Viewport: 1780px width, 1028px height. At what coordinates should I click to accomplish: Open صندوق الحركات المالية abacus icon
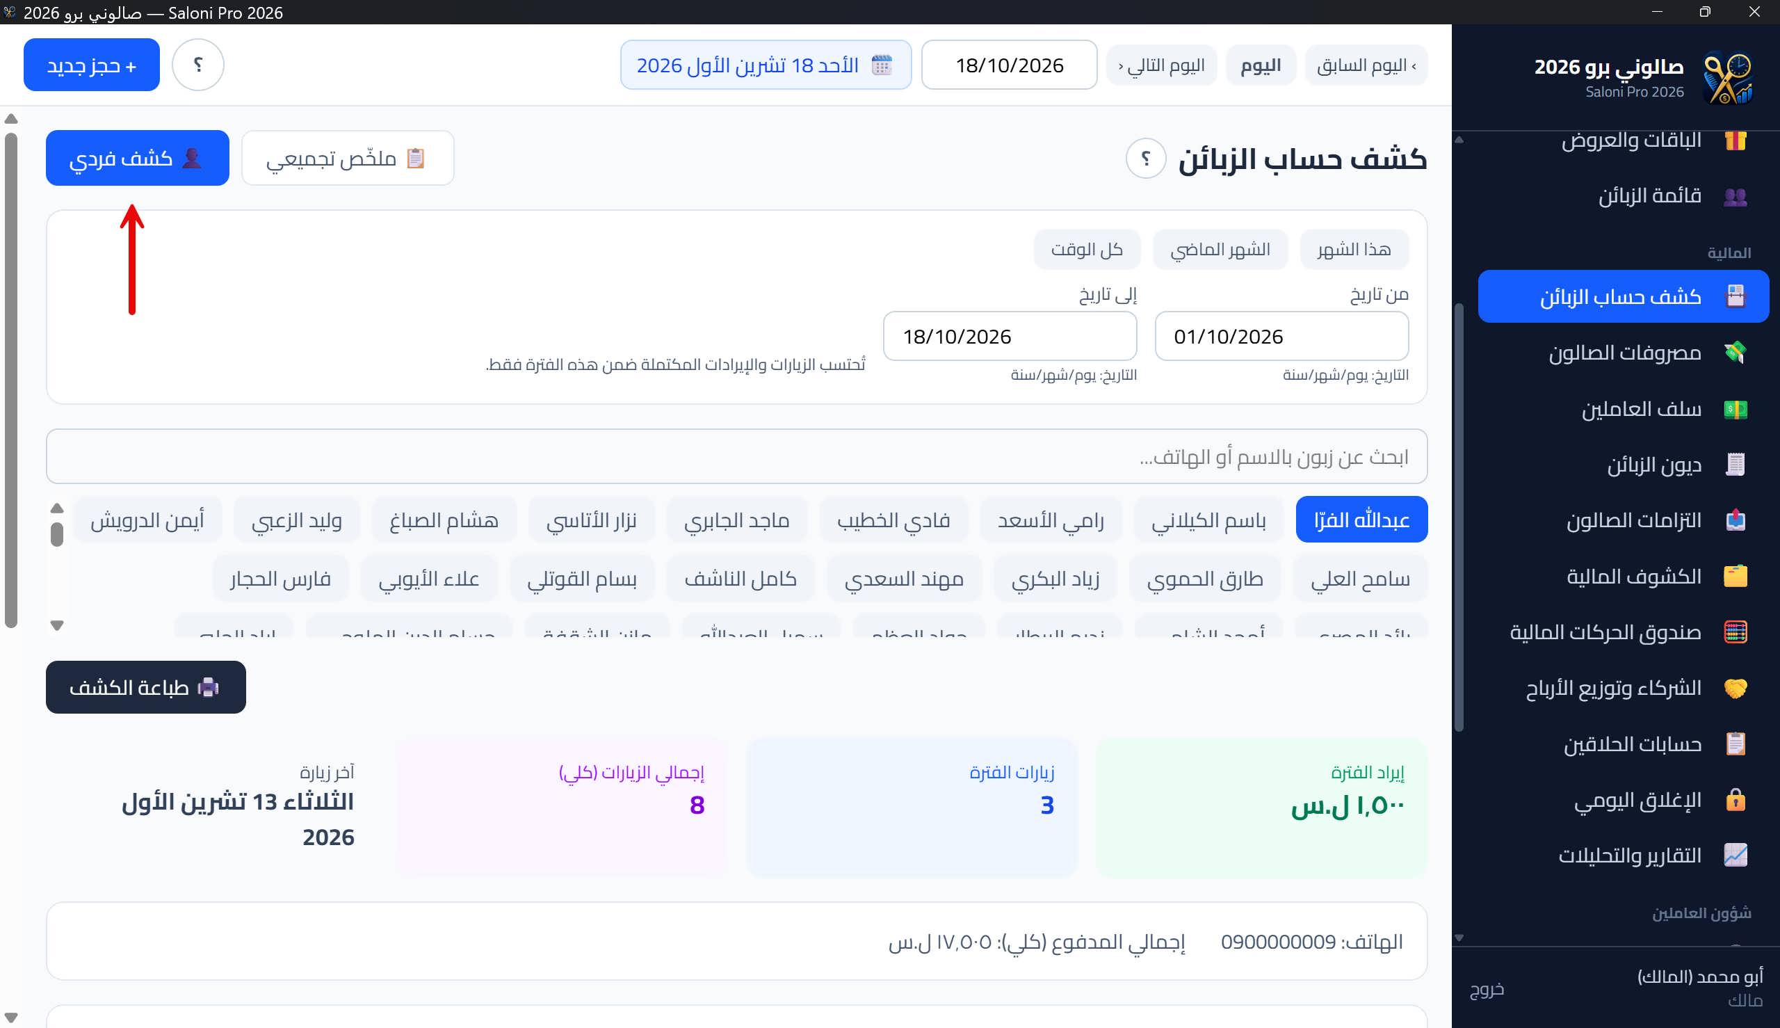coord(1735,632)
